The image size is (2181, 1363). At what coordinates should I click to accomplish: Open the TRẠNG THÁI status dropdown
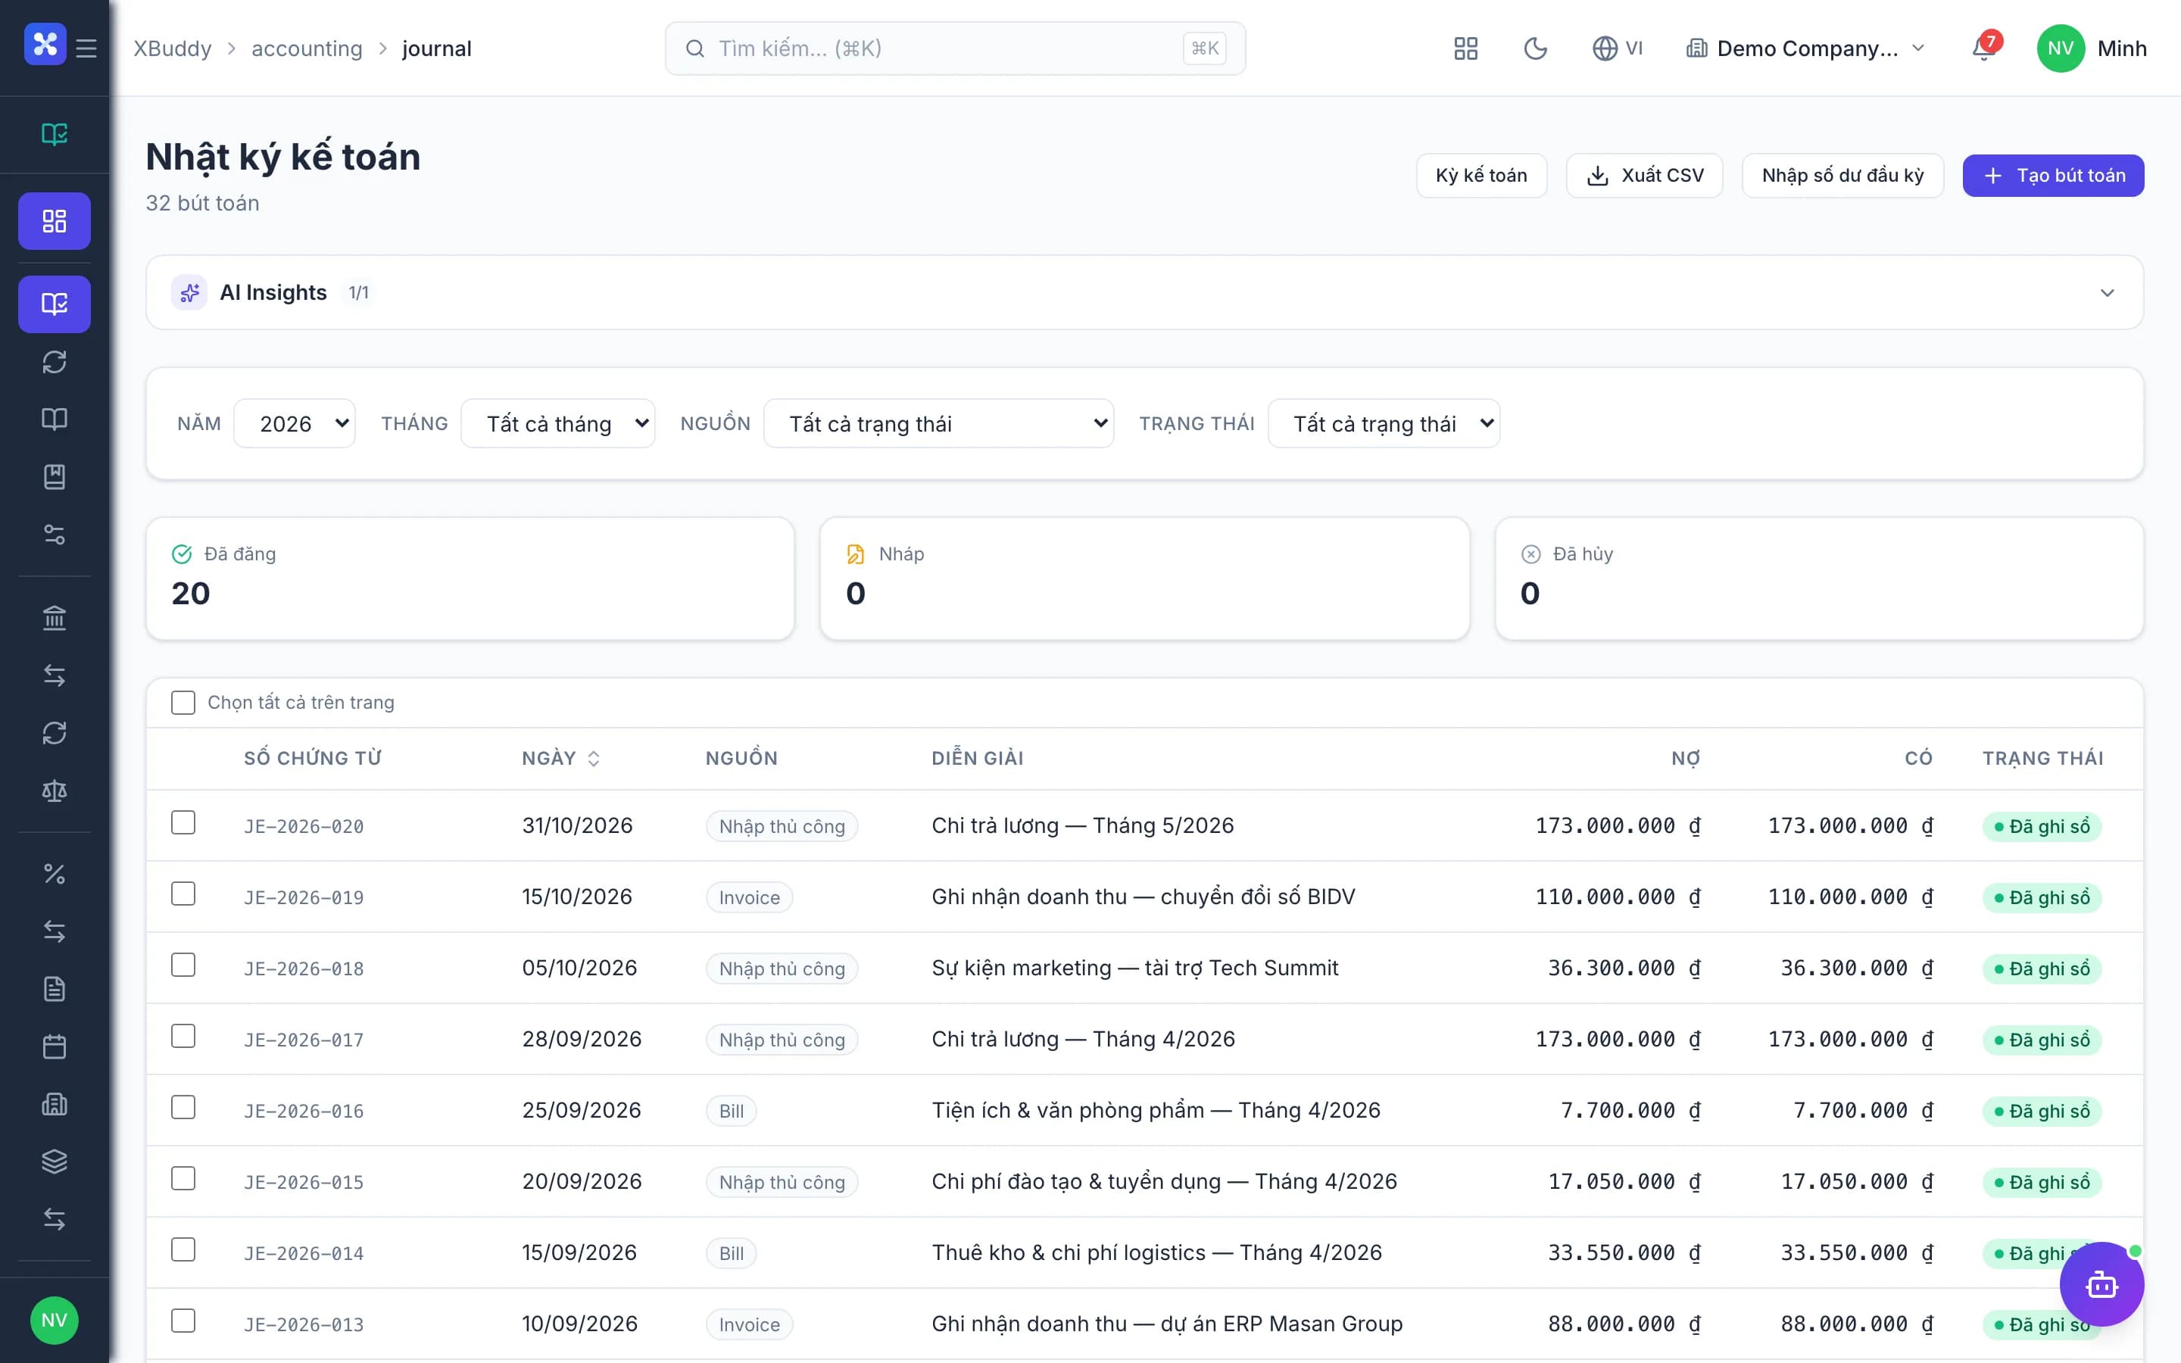tap(1384, 424)
